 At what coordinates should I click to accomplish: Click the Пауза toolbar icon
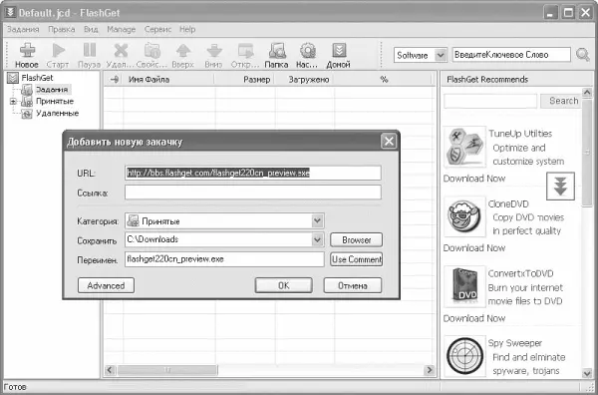coord(90,51)
